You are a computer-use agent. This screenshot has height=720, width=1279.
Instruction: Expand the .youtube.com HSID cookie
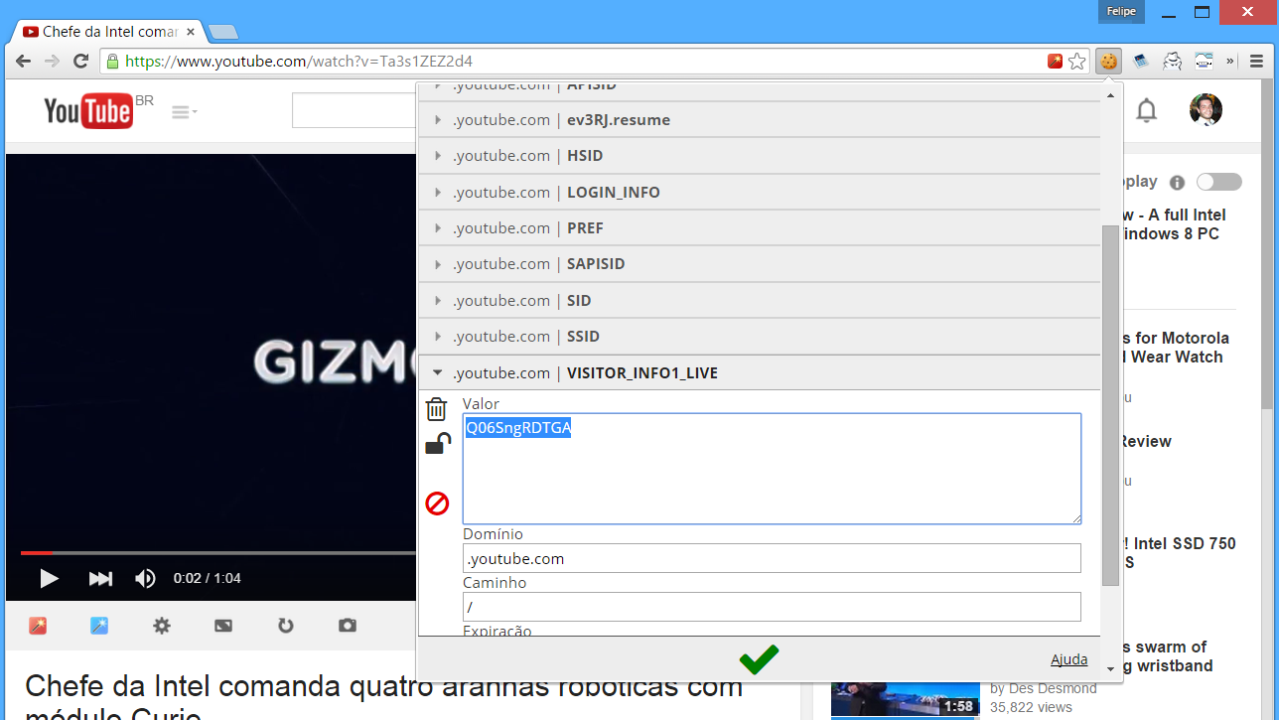click(x=760, y=156)
